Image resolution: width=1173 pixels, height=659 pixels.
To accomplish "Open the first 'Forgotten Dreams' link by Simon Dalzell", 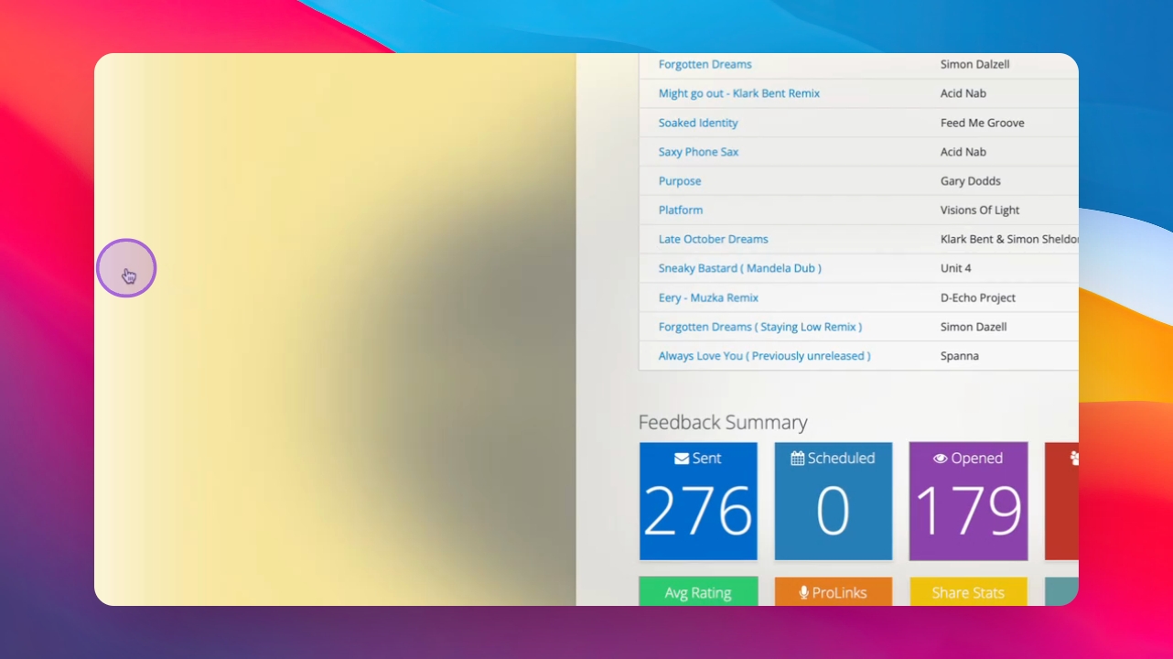I will [x=705, y=64].
